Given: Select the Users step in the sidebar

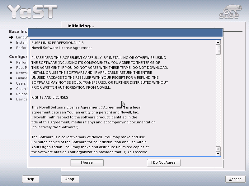Looking at the screenshot, I should pyautogui.click(x=21, y=83).
